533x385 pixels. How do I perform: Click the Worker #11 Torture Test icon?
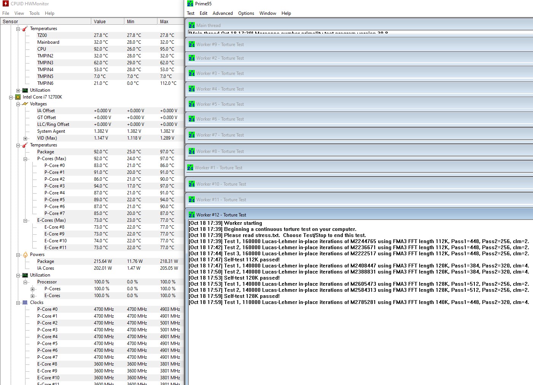(x=192, y=200)
